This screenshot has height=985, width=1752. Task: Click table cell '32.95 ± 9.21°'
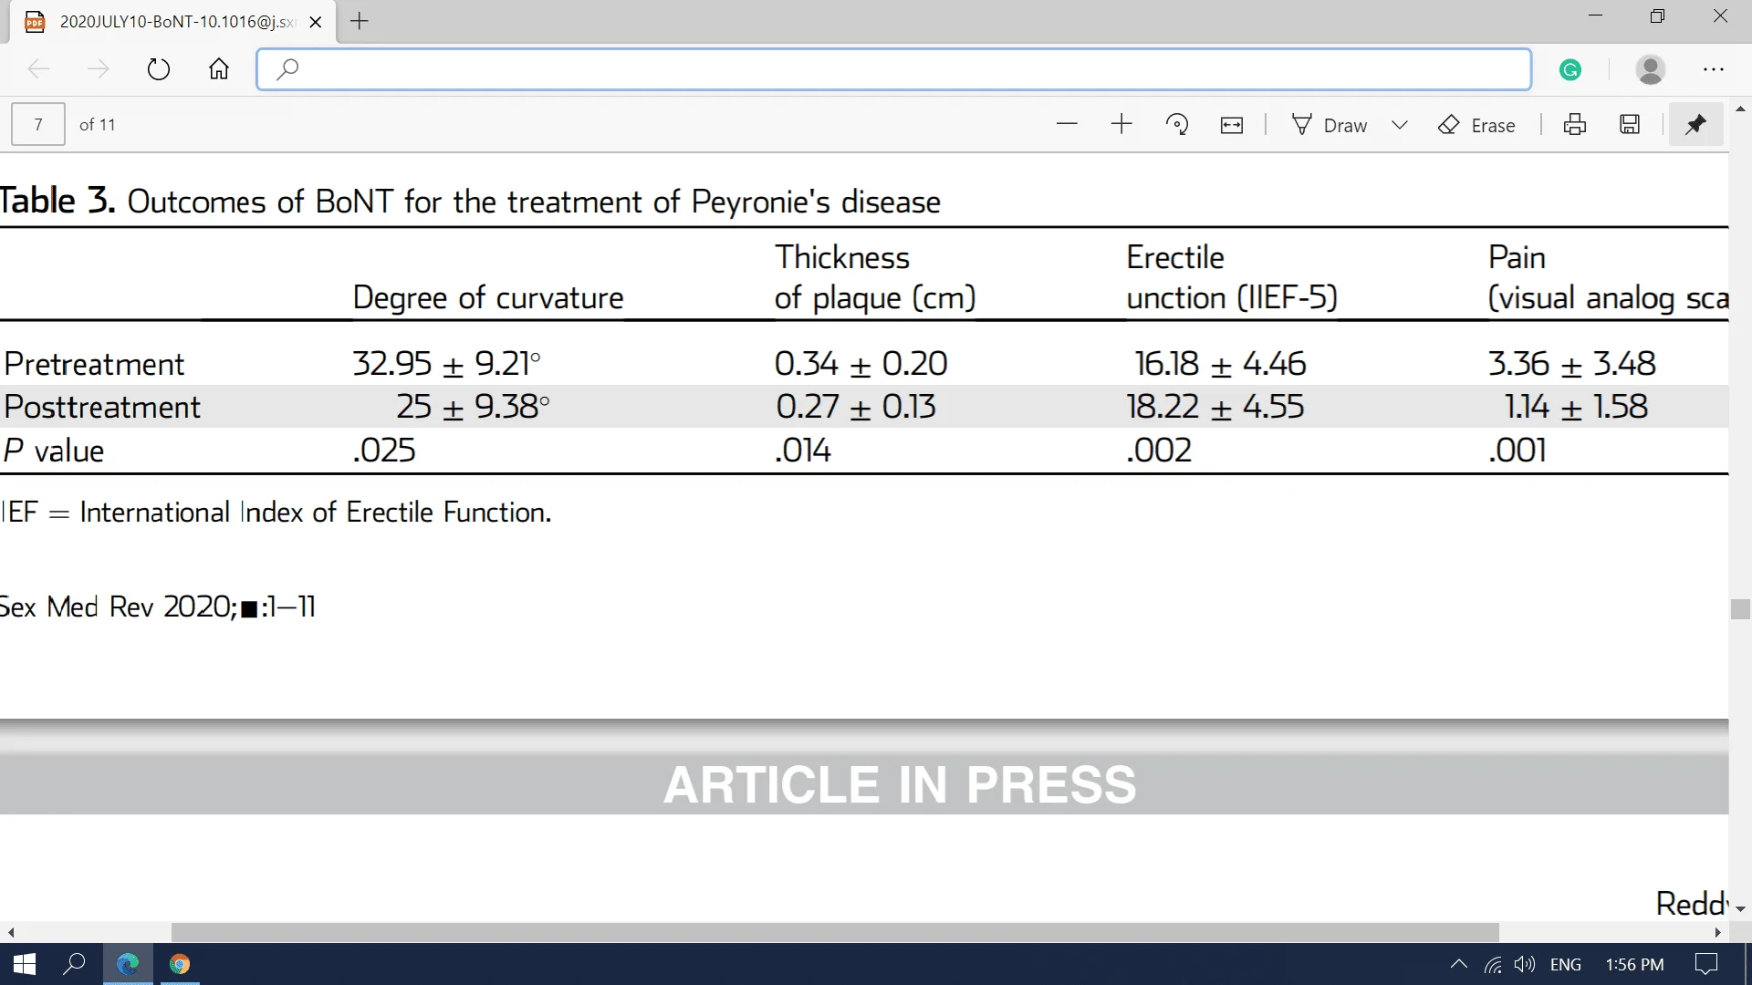447,364
